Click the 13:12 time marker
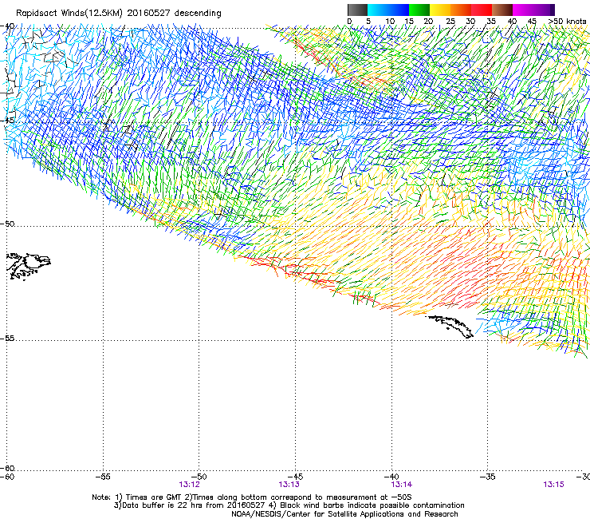 tap(189, 485)
